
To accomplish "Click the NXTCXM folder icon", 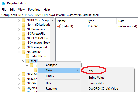I will point(23,79).
